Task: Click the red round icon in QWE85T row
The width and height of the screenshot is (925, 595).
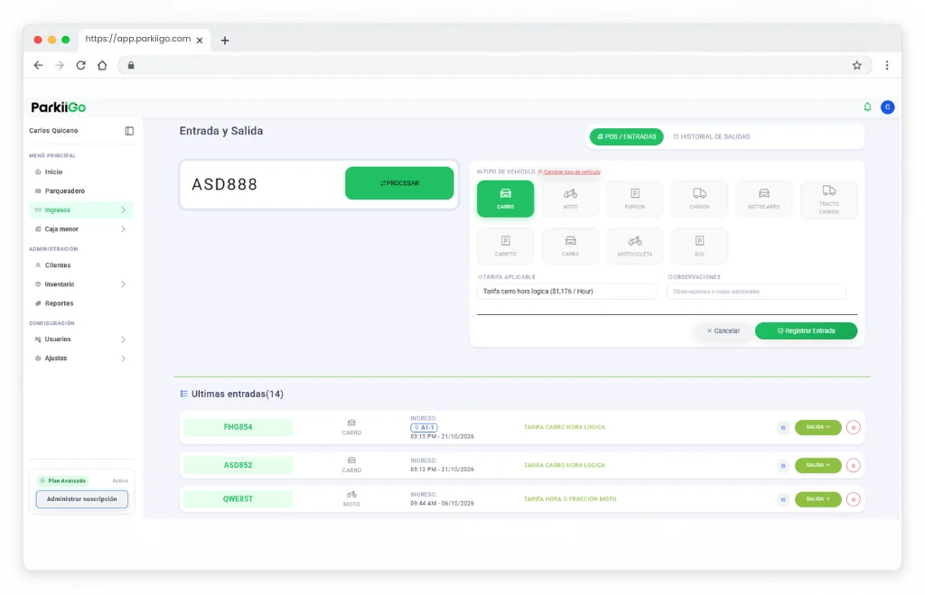Action: tap(853, 499)
